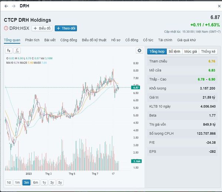Go back with the left arrow icon
The width and height of the screenshot is (222, 192).
click(x=6, y=6)
